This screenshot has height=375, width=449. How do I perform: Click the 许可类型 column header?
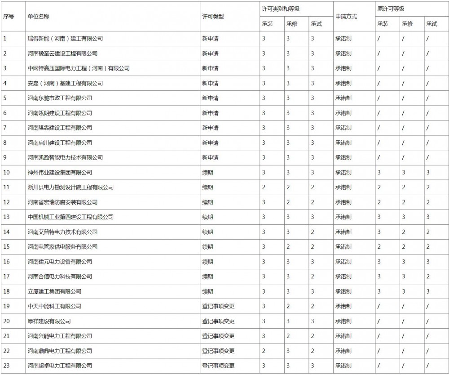[x=213, y=16]
